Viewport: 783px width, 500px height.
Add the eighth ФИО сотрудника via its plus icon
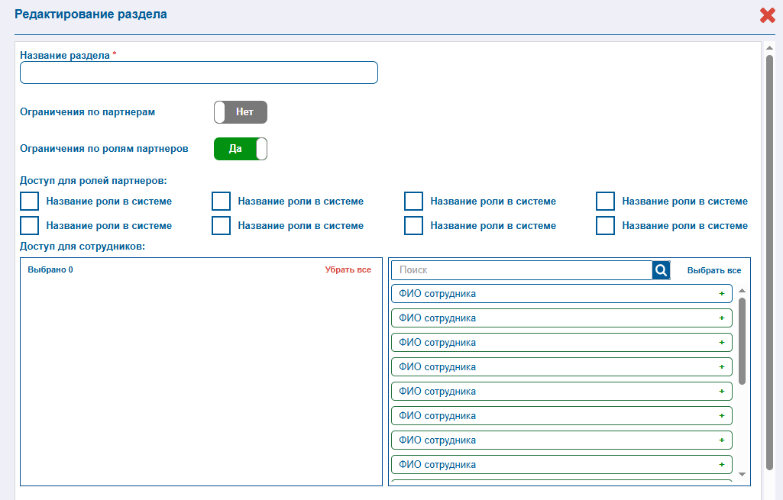click(722, 465)
